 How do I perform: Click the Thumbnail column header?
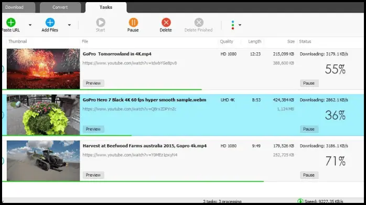coord(17,41)
